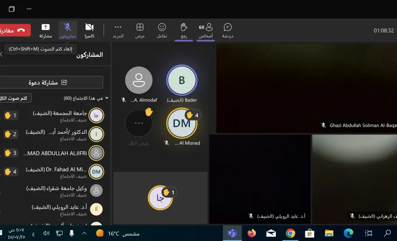Viewport: 397px width, 241px height.
Task: Open the More actions menu
Action: click(118, 30)
